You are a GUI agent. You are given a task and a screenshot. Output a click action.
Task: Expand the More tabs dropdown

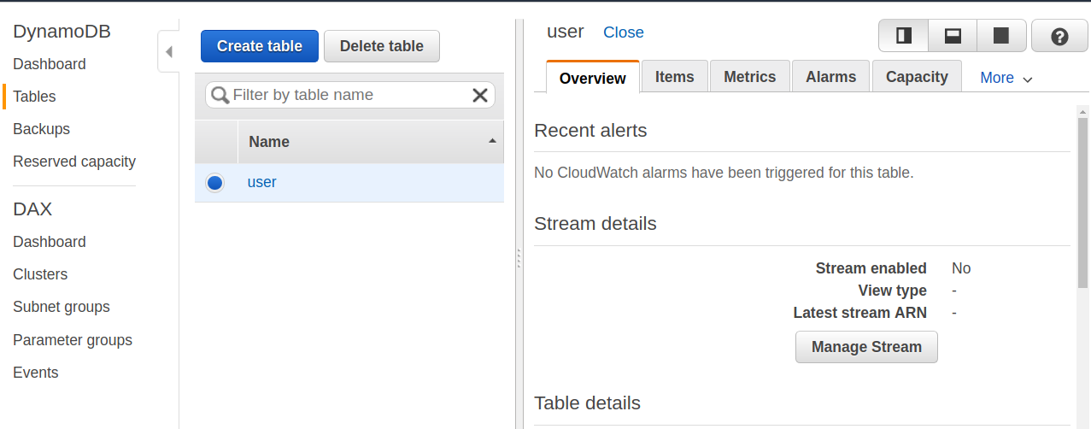coord(1006,78)
